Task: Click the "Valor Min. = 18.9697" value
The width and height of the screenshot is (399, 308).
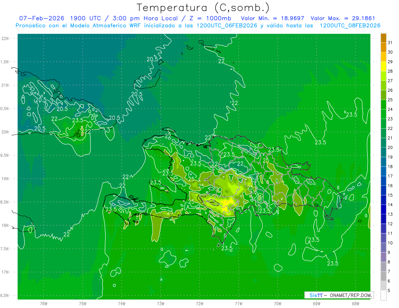Action: [273, 19]
